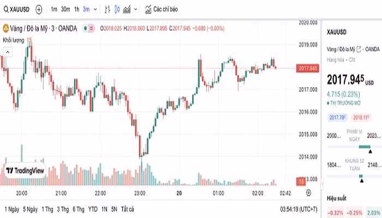Select the 'Tất cả' date range
The width and height of the screenshot is (382, 218).
pos(127,209)
